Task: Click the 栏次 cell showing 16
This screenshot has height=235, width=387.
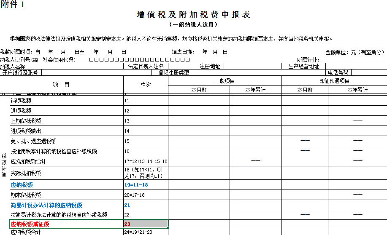Action: (x=146, y=151)
